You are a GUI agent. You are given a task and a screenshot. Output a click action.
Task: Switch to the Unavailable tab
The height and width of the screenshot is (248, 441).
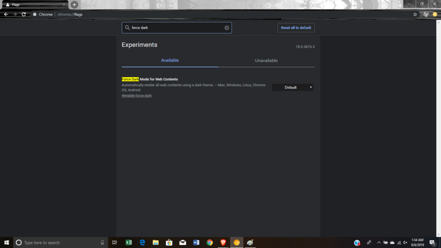coord(266,60)
